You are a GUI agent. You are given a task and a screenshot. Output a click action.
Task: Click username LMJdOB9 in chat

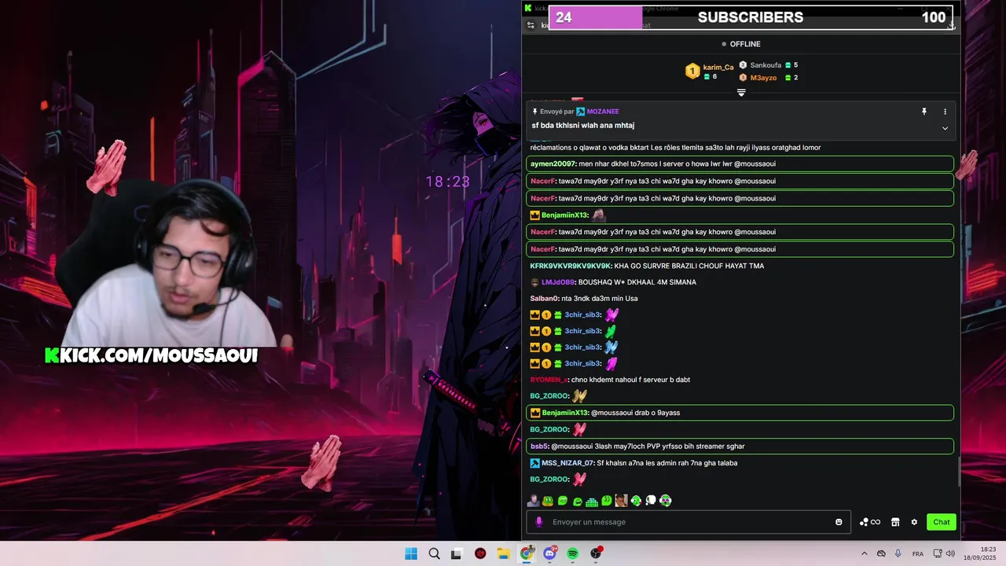558,282
